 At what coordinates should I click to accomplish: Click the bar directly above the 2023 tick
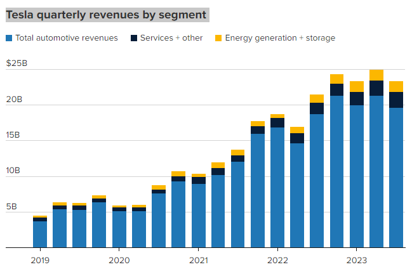click(x=357, y=164)
